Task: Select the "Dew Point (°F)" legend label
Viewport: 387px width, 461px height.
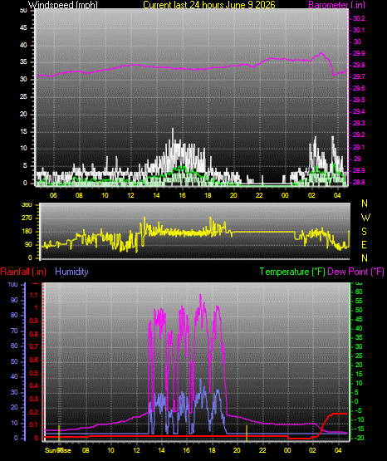Action: click(x=355, y=272)
